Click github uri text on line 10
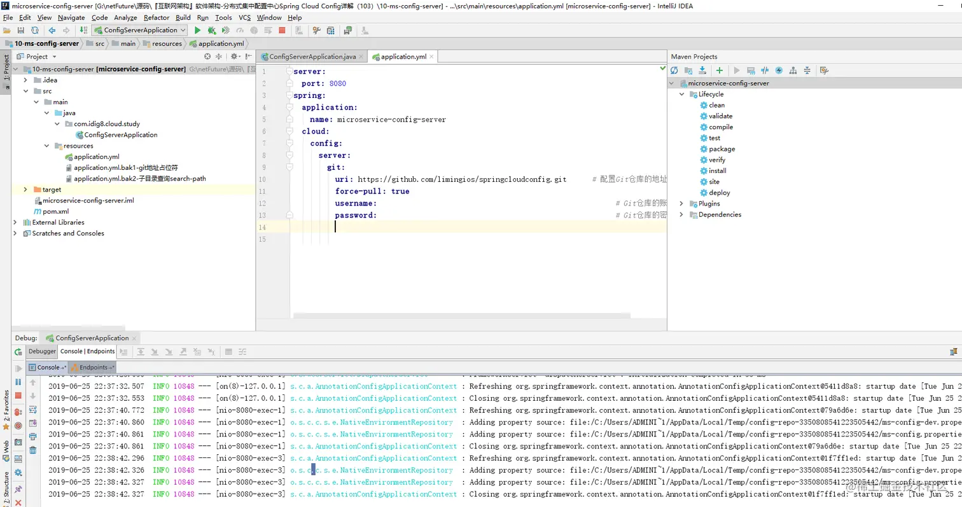962x507 pixels. (462, 179)
